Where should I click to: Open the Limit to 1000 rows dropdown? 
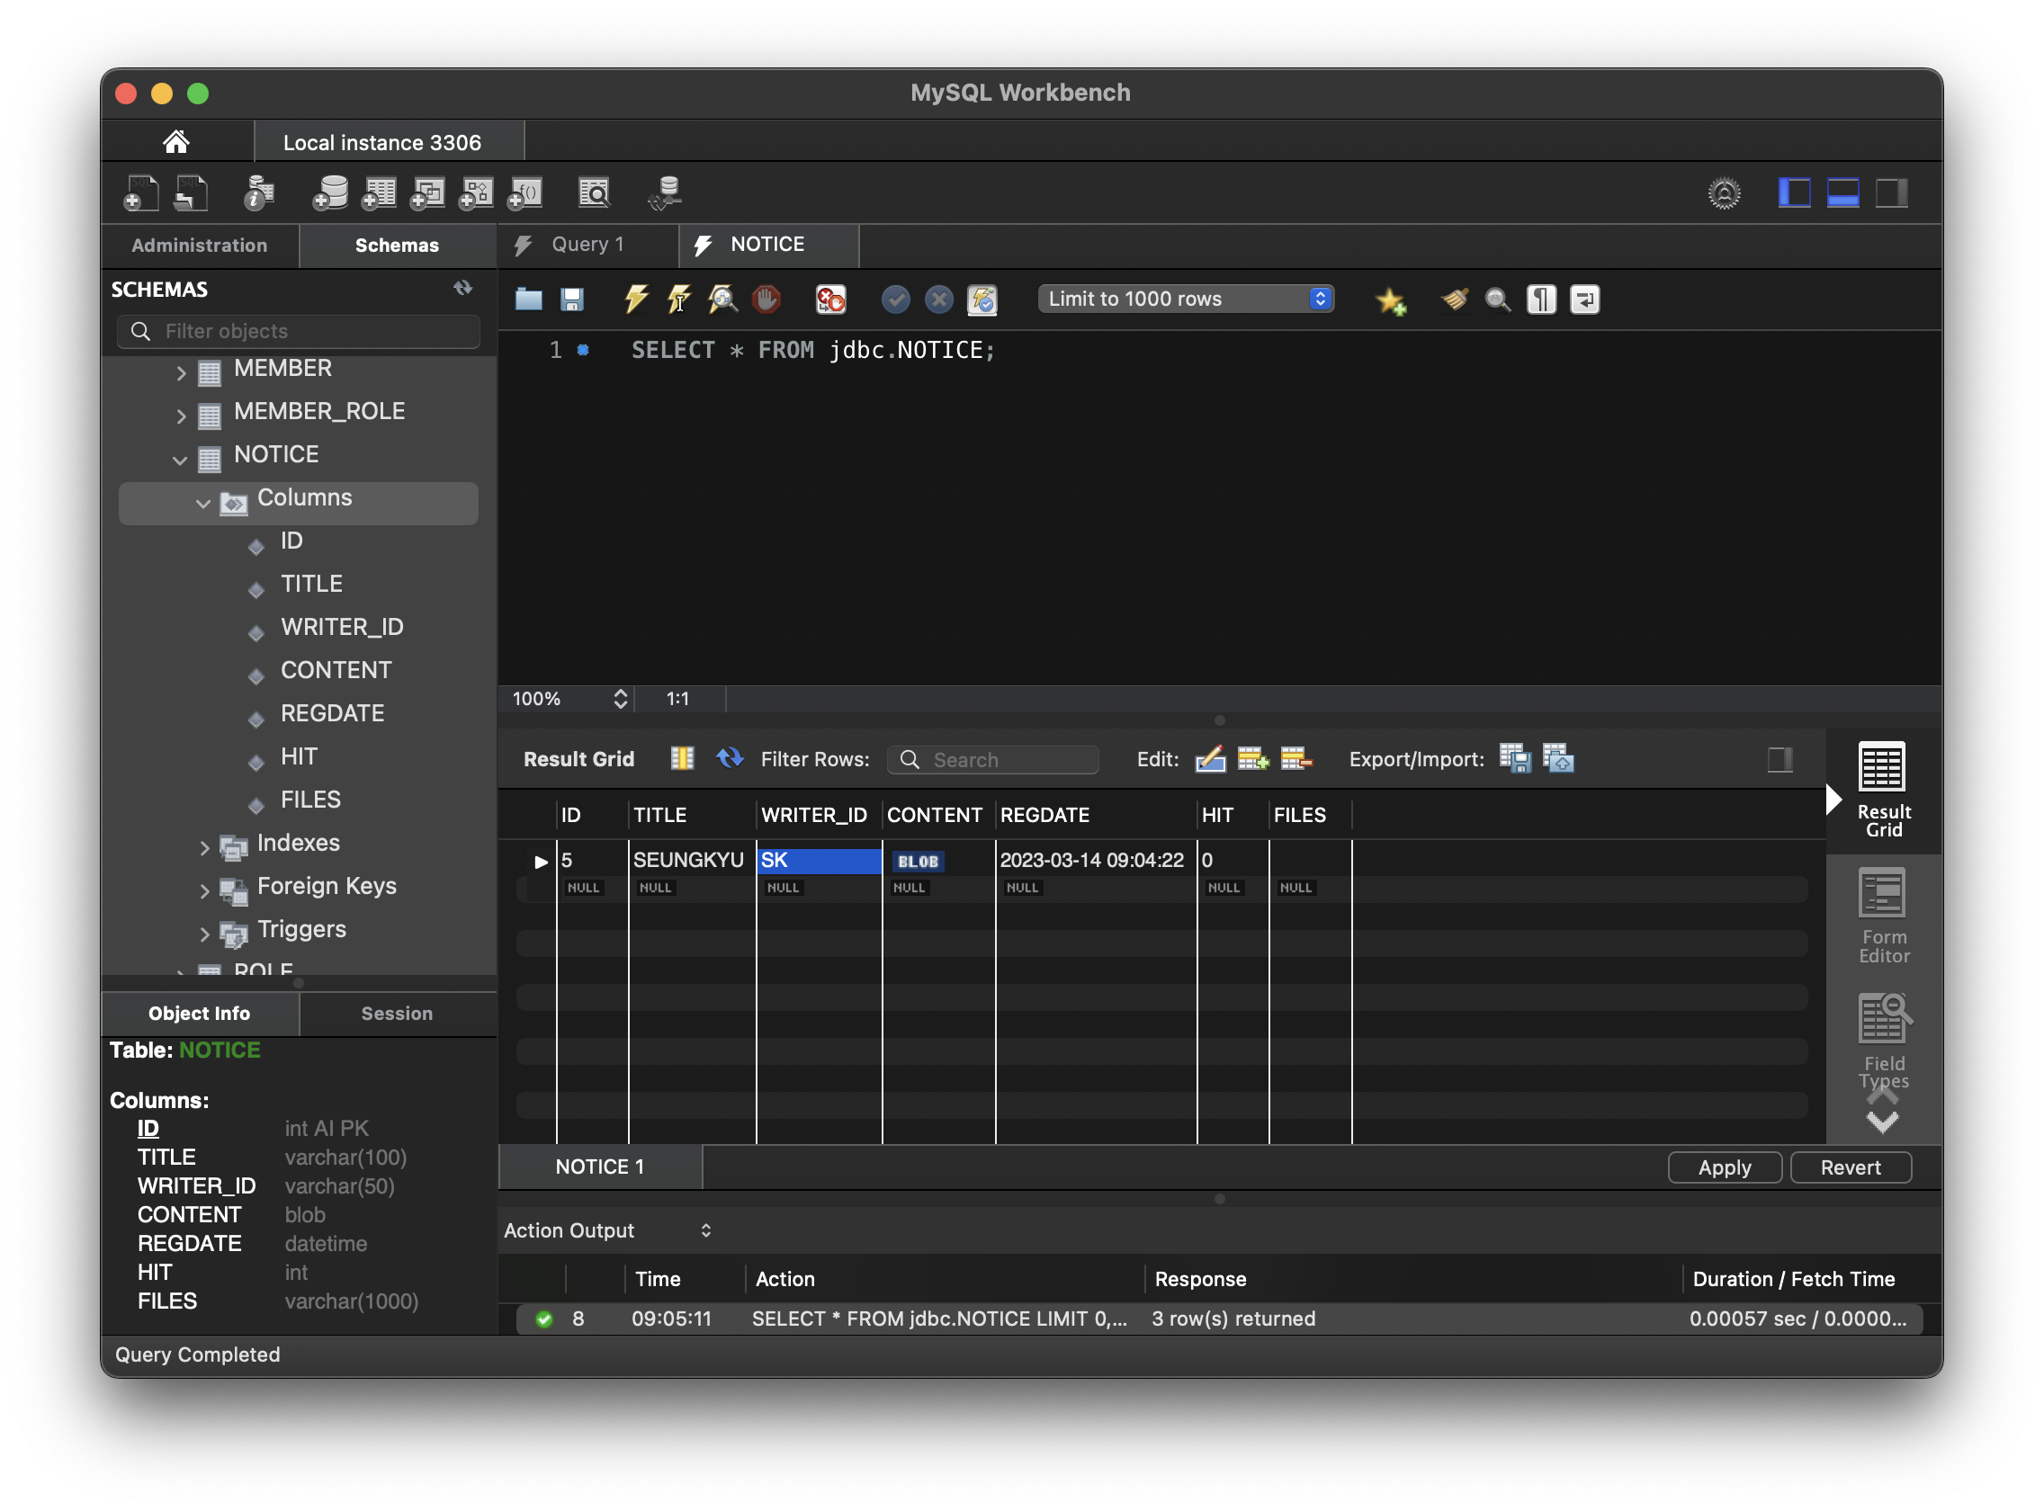pyautogui.click(x=1185, y=300)
